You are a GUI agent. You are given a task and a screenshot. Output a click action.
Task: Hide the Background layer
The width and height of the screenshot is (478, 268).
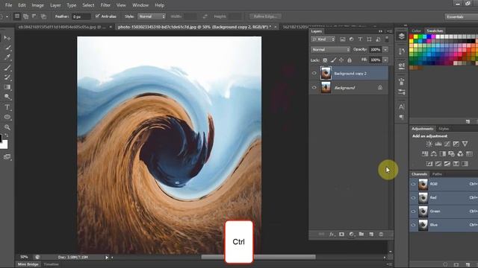point(314,88)
